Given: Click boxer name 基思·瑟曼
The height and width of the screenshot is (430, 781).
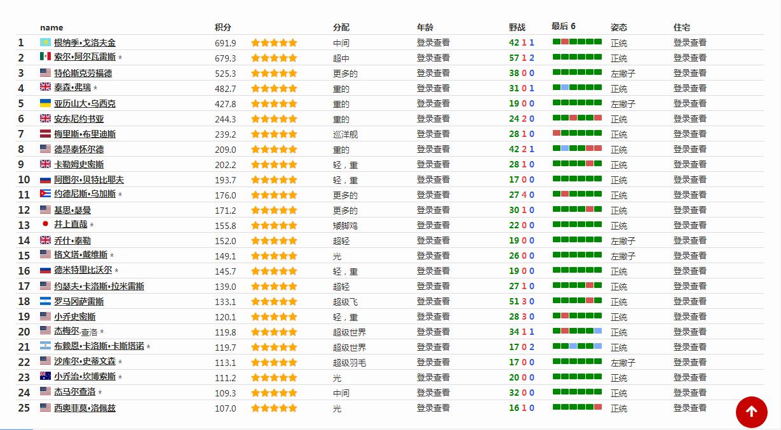Looking at the screenshot, I should click(72, 210).
